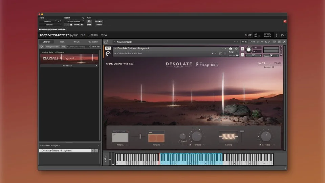The width and height of the screenshot is (325, 183).
Task: Click the A-Z sort button
Action: click(x=63, y=47)
